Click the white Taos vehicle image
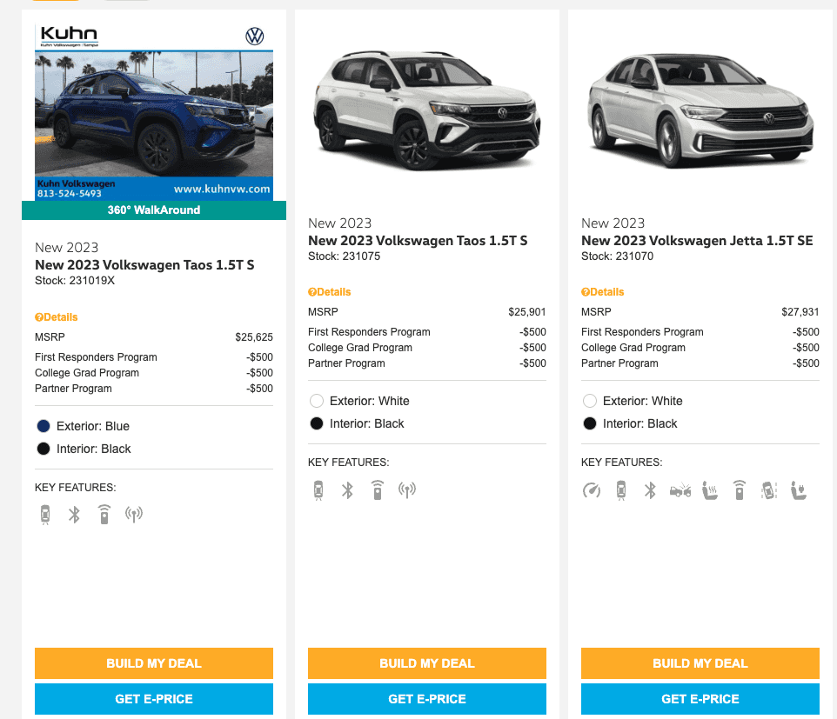 (427, 111)
